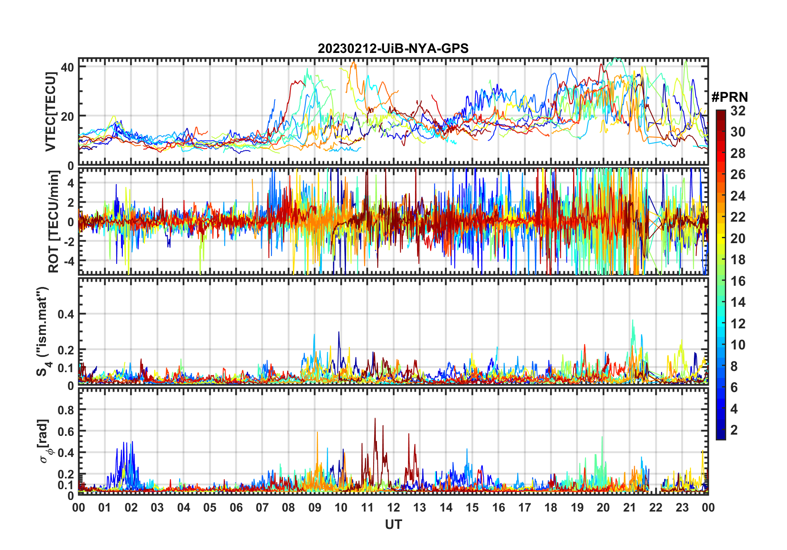
Task: Click the 19 hour tick on the UT axis
Action: [x=577, y=507]
